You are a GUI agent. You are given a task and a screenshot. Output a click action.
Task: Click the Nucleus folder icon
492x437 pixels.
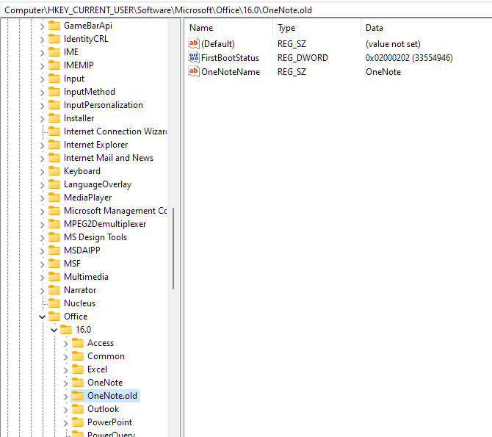coord(54,303)
